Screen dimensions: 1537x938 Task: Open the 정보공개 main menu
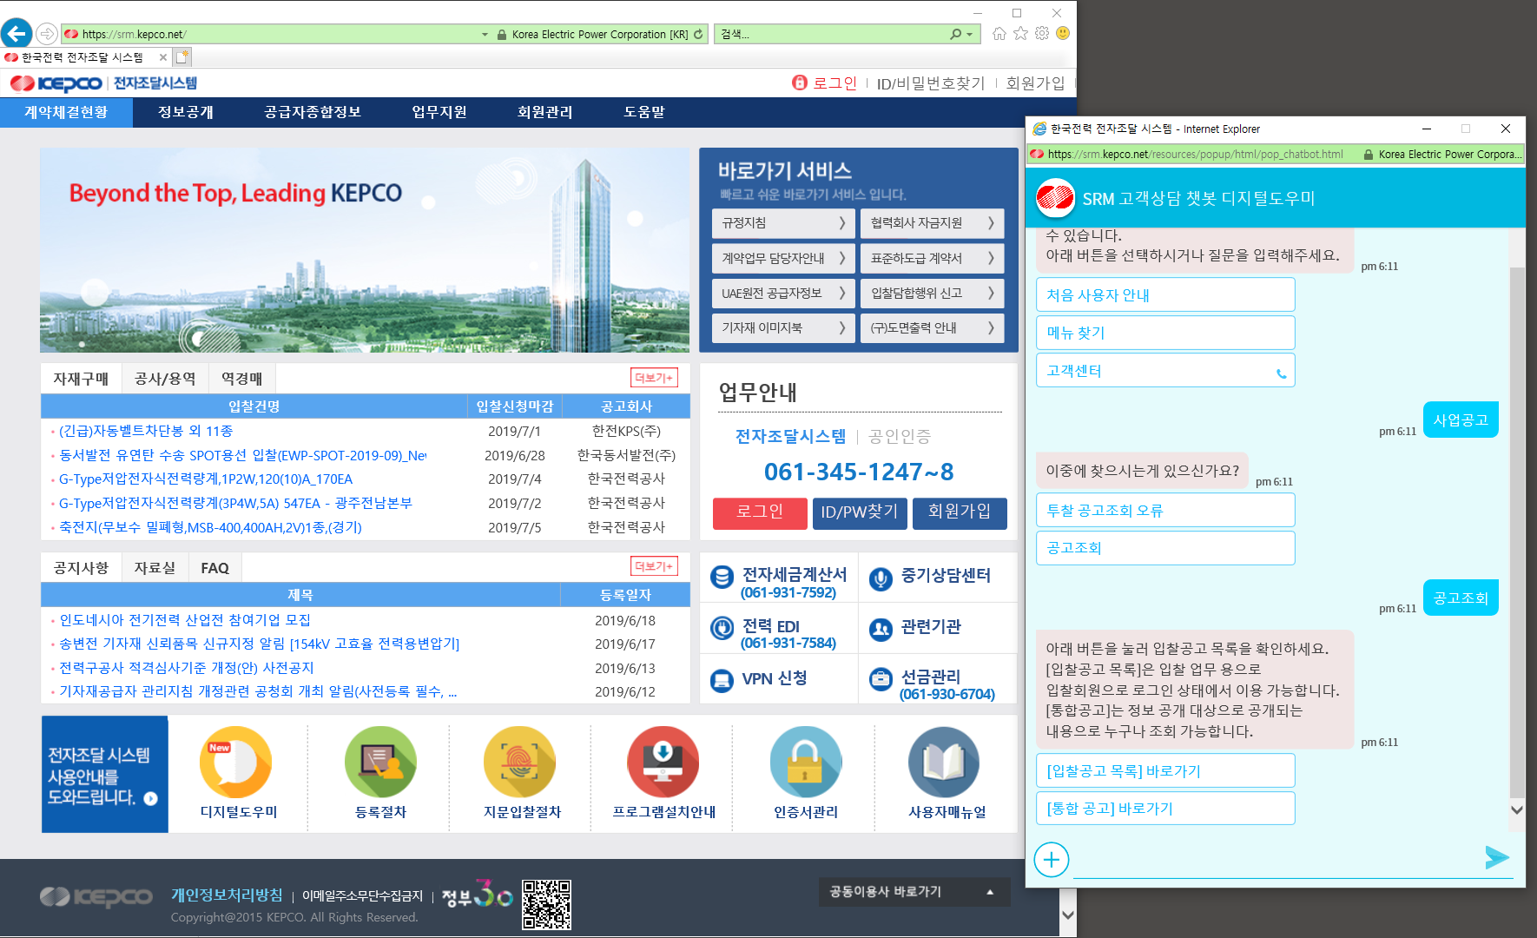point(186,112)
